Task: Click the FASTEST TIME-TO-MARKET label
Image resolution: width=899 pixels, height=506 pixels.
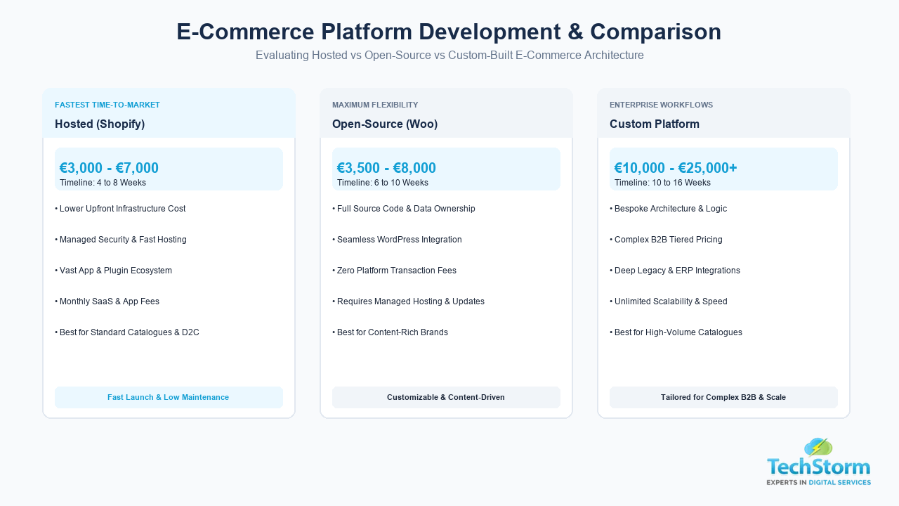Action: (x=107, y=105)
